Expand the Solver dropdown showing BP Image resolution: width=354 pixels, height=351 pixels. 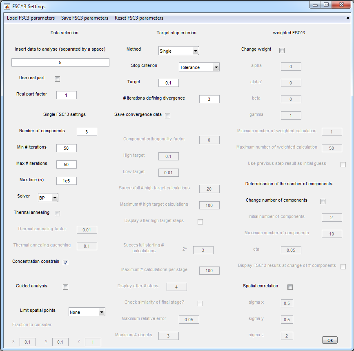pos(48,198)
